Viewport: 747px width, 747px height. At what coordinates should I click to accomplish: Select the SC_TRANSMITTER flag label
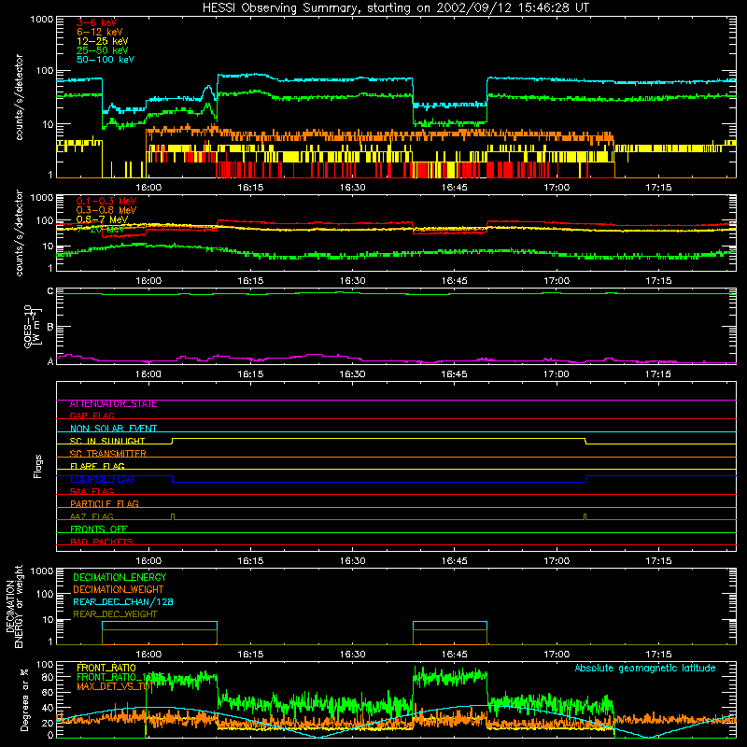pyautogui.click(x=108, y=454)
